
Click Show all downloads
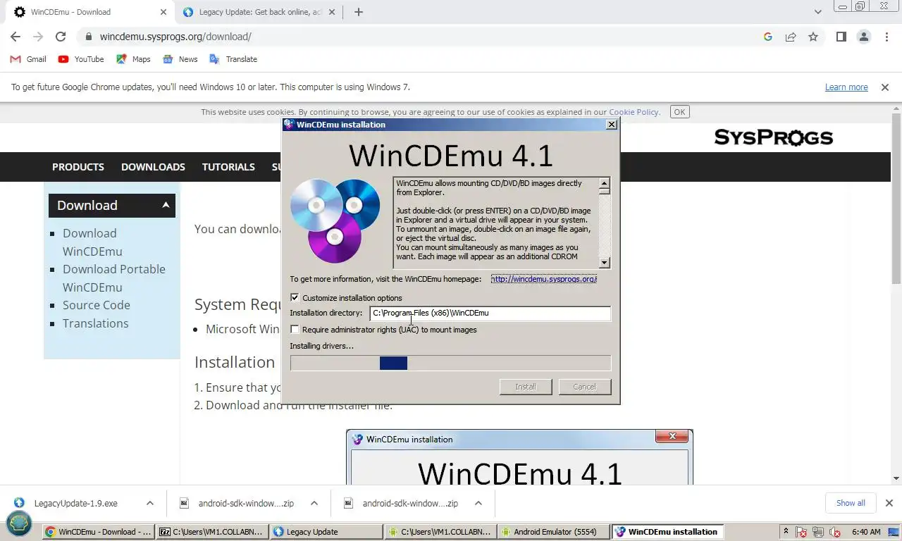point(851,503)
